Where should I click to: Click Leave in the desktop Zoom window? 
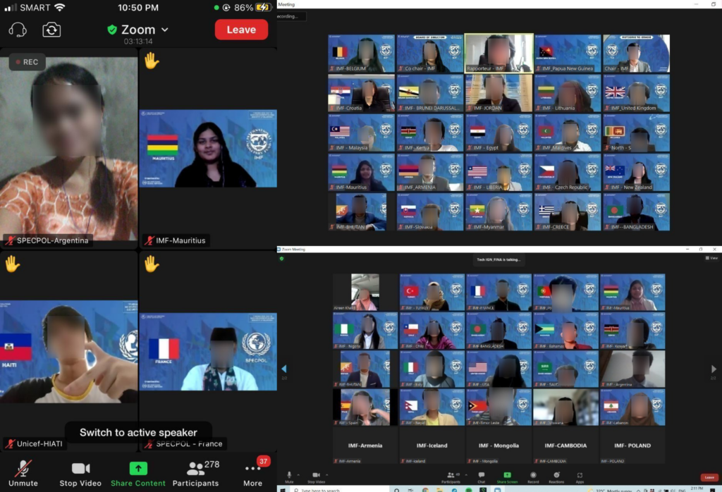709,477
